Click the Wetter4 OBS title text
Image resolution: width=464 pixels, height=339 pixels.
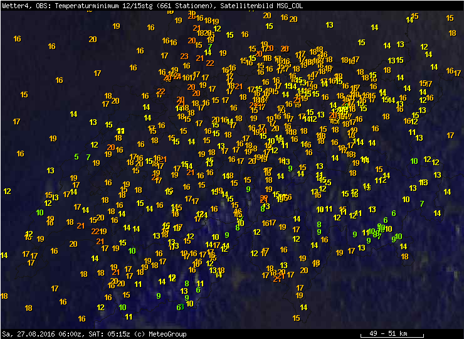(23, 6)
